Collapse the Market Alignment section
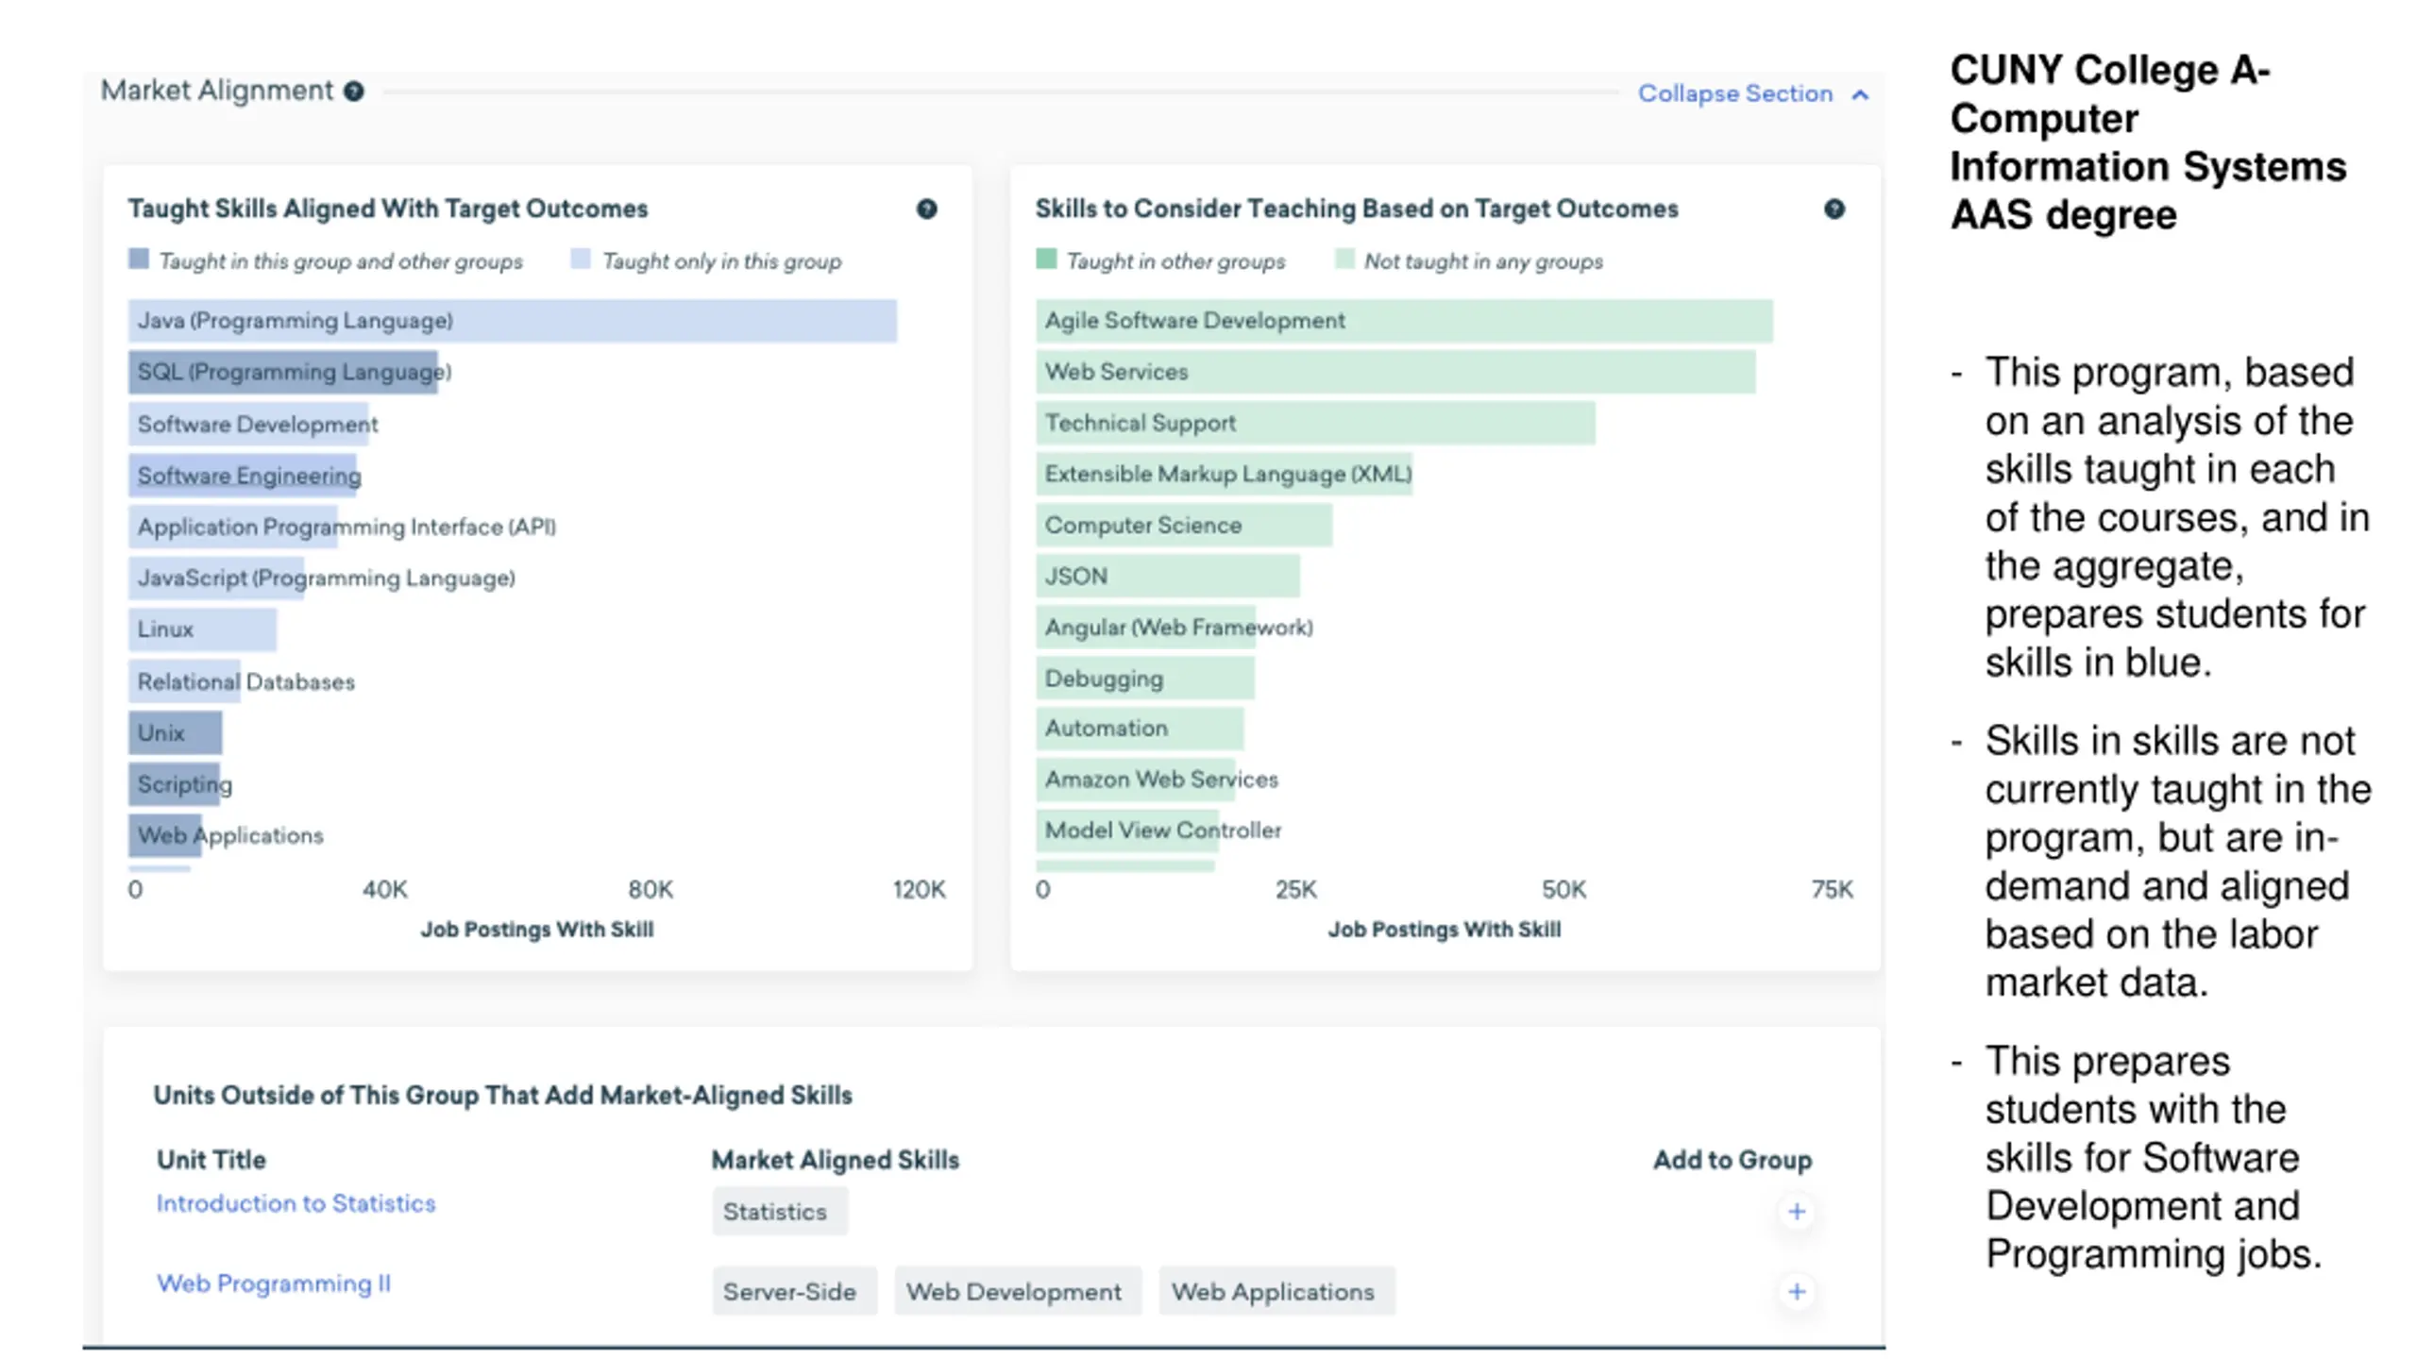Viewport: 2417px width, 1359px height. 1734,93
